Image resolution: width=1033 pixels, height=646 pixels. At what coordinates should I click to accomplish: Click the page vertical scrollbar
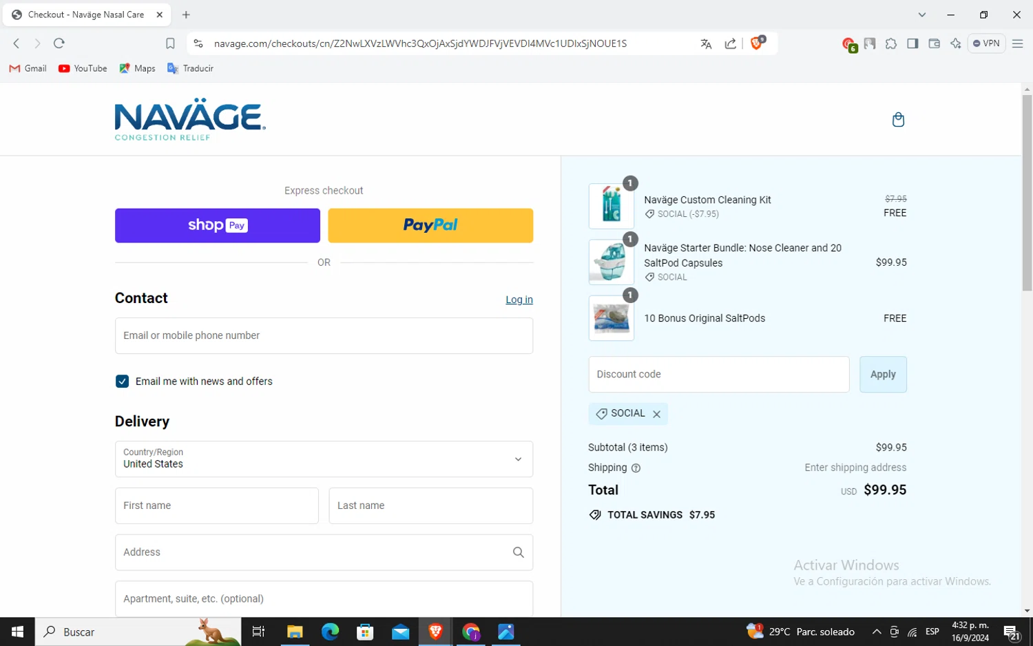click(1027, 193)
